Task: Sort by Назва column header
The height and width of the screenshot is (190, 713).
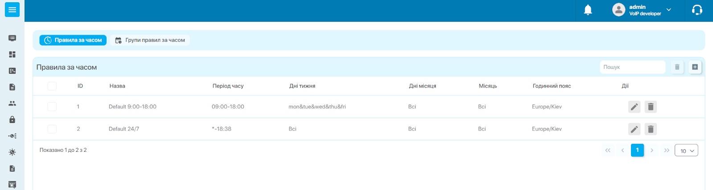Action: coord(117,86)
